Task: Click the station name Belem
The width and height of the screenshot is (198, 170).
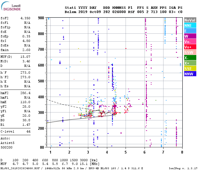Action: coord(70,12)
